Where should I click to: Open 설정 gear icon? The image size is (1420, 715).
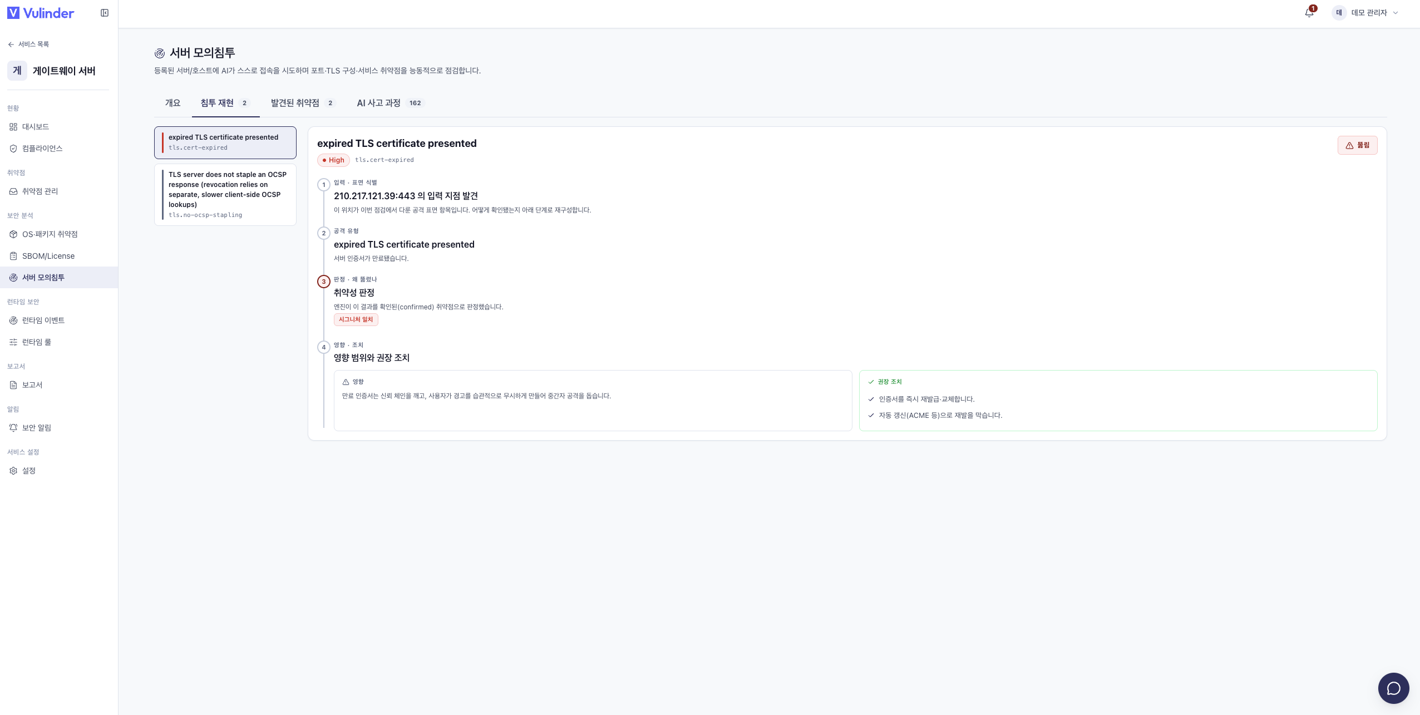13,471
